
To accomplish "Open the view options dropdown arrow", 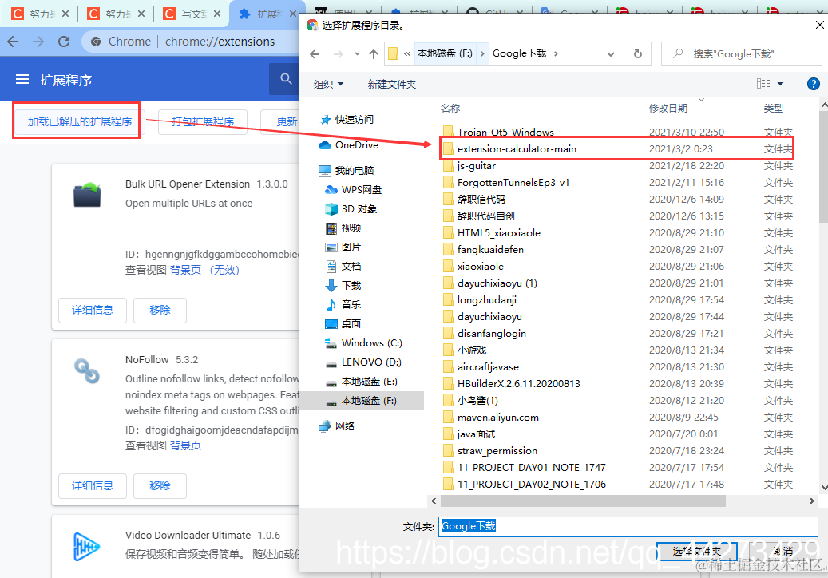I will (x=780, y=84).
